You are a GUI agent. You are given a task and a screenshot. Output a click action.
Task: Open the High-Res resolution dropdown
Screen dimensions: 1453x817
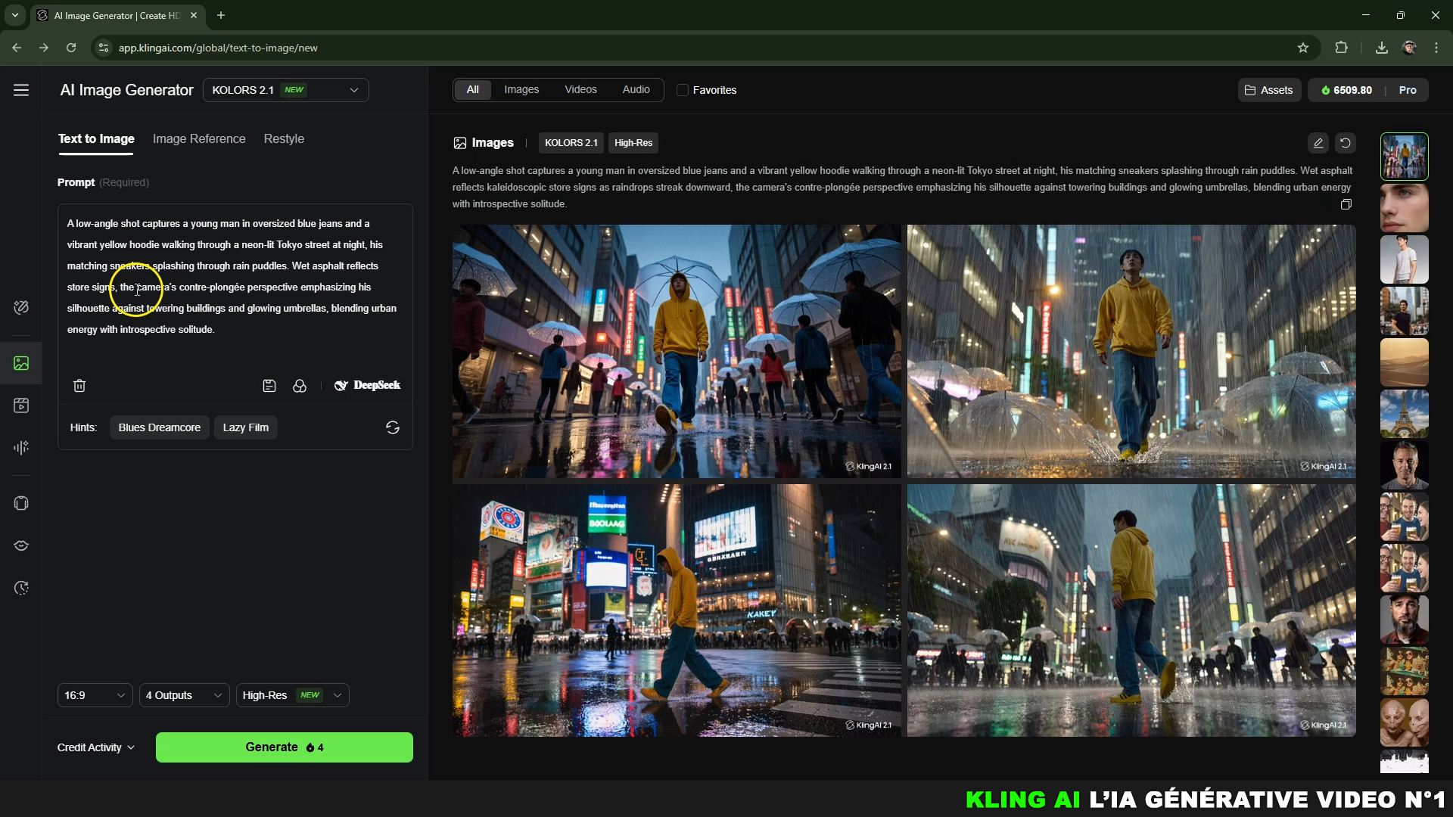pos(292,695)
